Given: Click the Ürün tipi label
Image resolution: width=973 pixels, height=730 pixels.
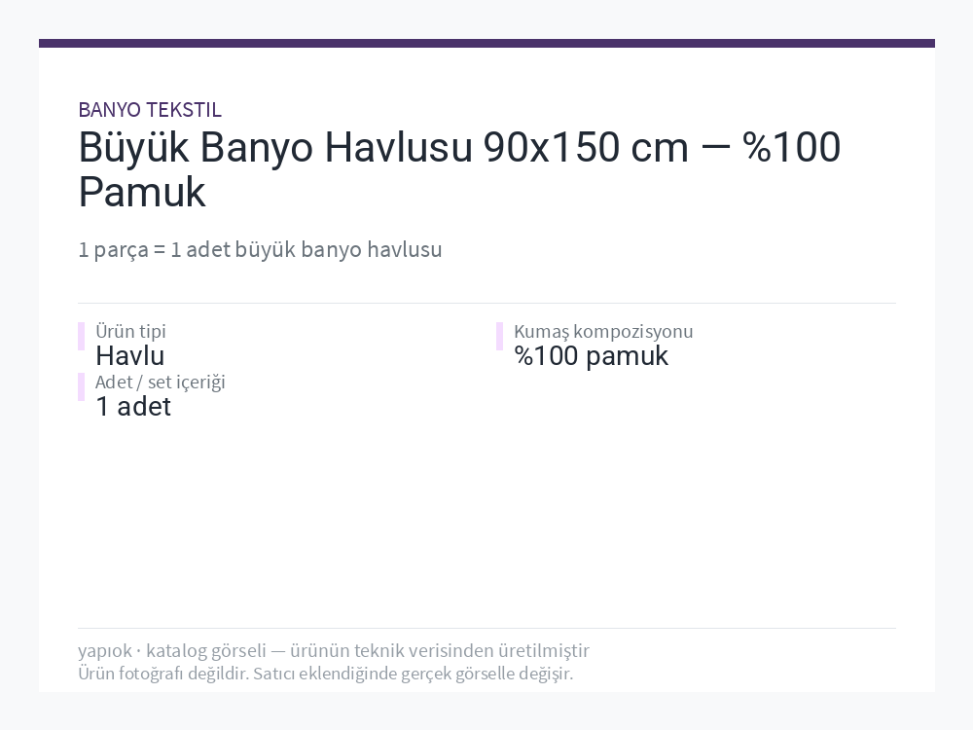Looking at the screenshot, I should pos(130,331).
